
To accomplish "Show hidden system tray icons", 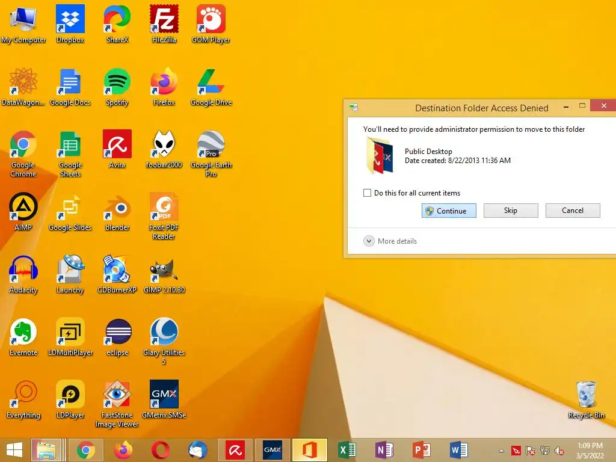I will (x=501, y=451).
